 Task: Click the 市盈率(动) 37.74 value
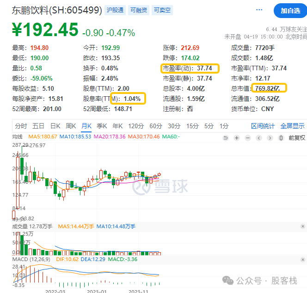coord(204,68)
